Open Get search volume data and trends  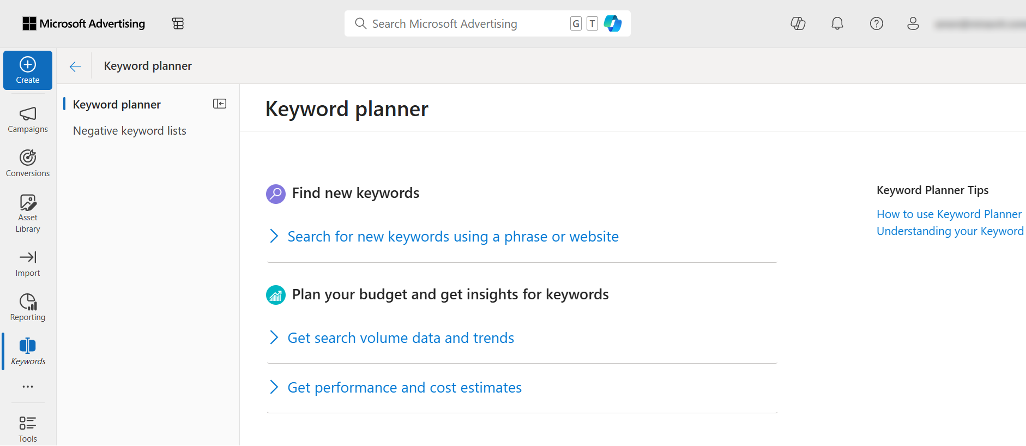click(x=401, y=338)
